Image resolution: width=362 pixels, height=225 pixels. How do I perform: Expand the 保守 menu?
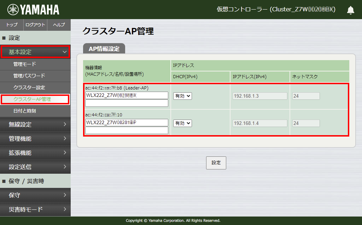tap(35, 195)
